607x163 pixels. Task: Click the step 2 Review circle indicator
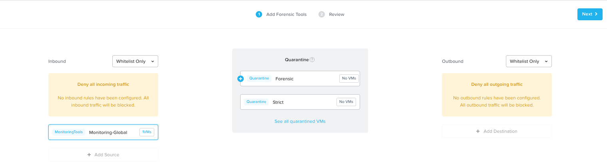tap(321, 14)
